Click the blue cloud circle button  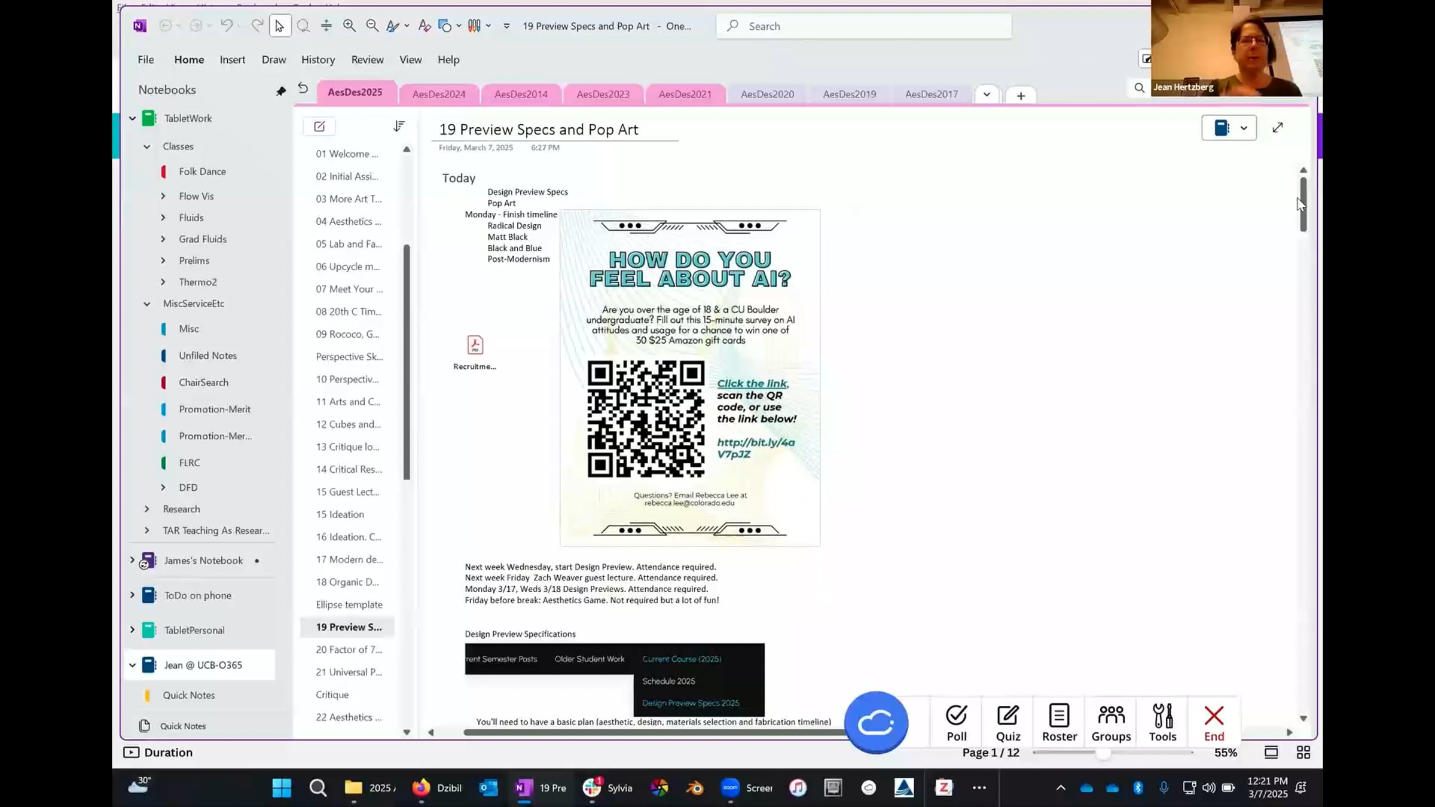pyautogui.click(x=876, y=722)
